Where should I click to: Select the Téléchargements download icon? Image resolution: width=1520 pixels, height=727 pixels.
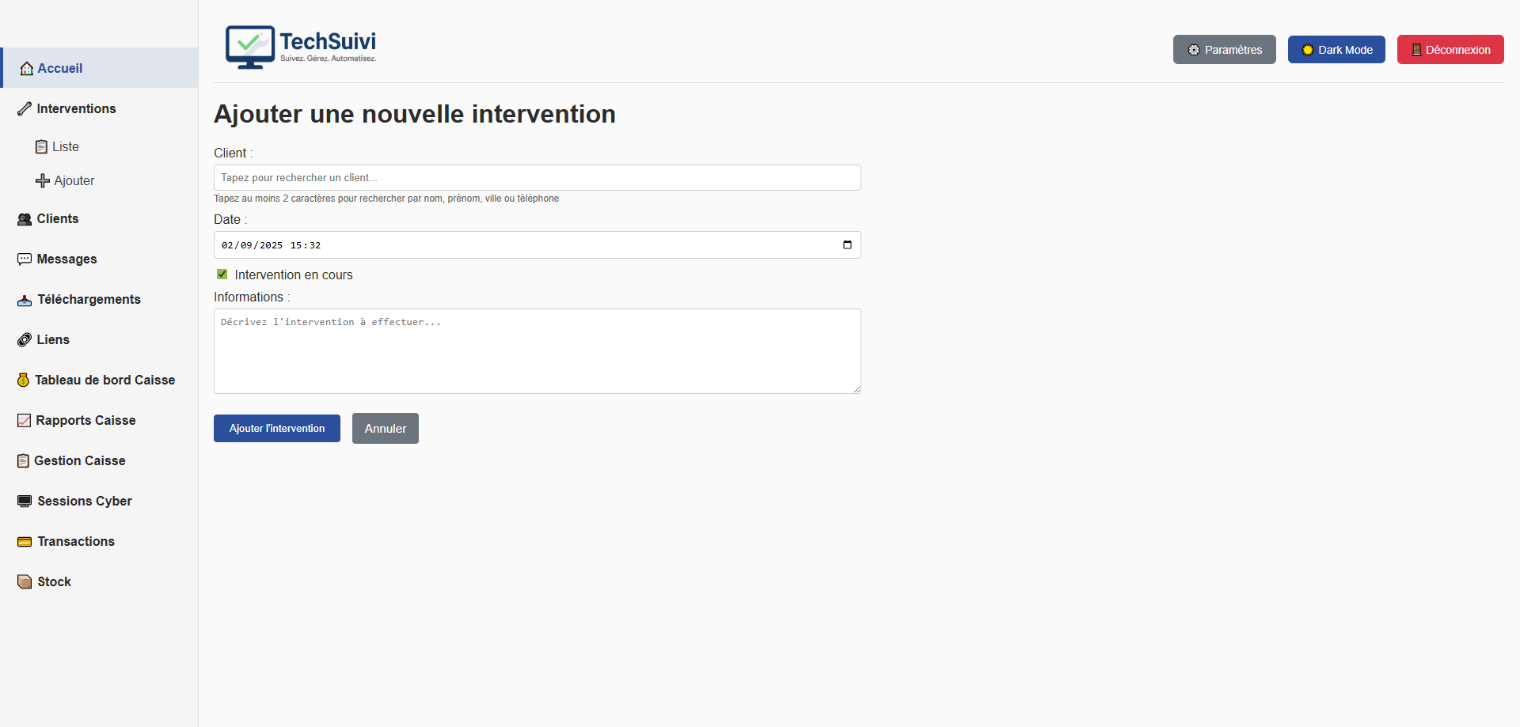pyautogui.click(x=24, y=300)
